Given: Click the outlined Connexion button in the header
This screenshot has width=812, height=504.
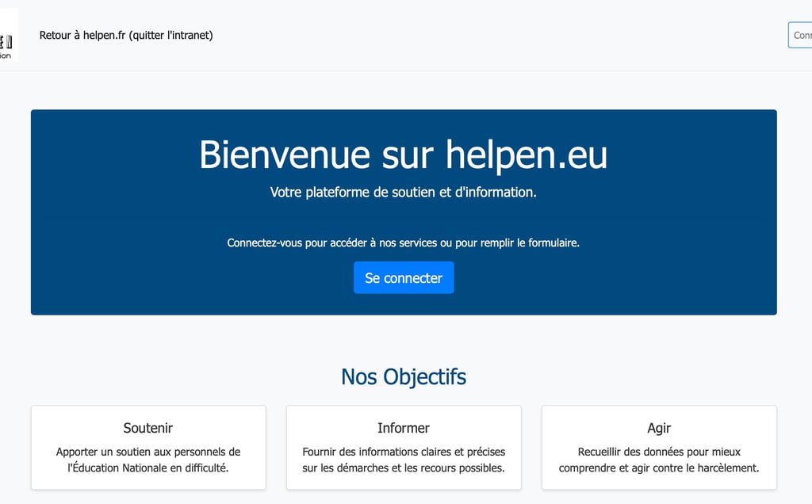Looking at the screenshot, I should pyautogui.click(x=800, y=35).
